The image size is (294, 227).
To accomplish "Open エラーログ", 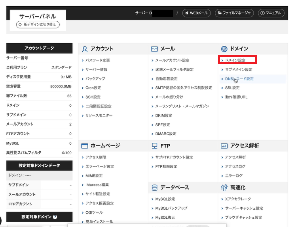I will (x=234, y=176).
